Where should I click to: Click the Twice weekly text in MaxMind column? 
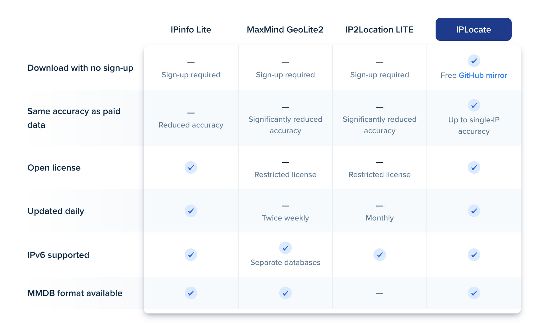(285, 218)
